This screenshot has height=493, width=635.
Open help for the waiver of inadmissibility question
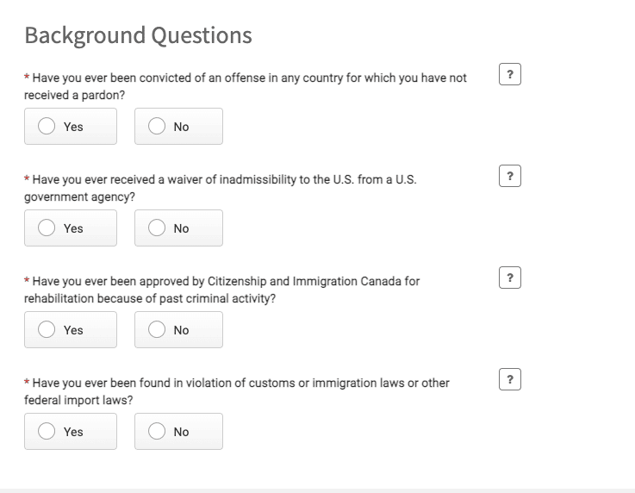(510, 177)
